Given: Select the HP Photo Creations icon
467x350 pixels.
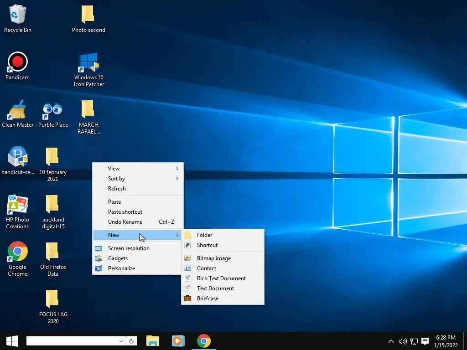Looking at the screenshot, I should pyautogui.click(x=18, y=211).
